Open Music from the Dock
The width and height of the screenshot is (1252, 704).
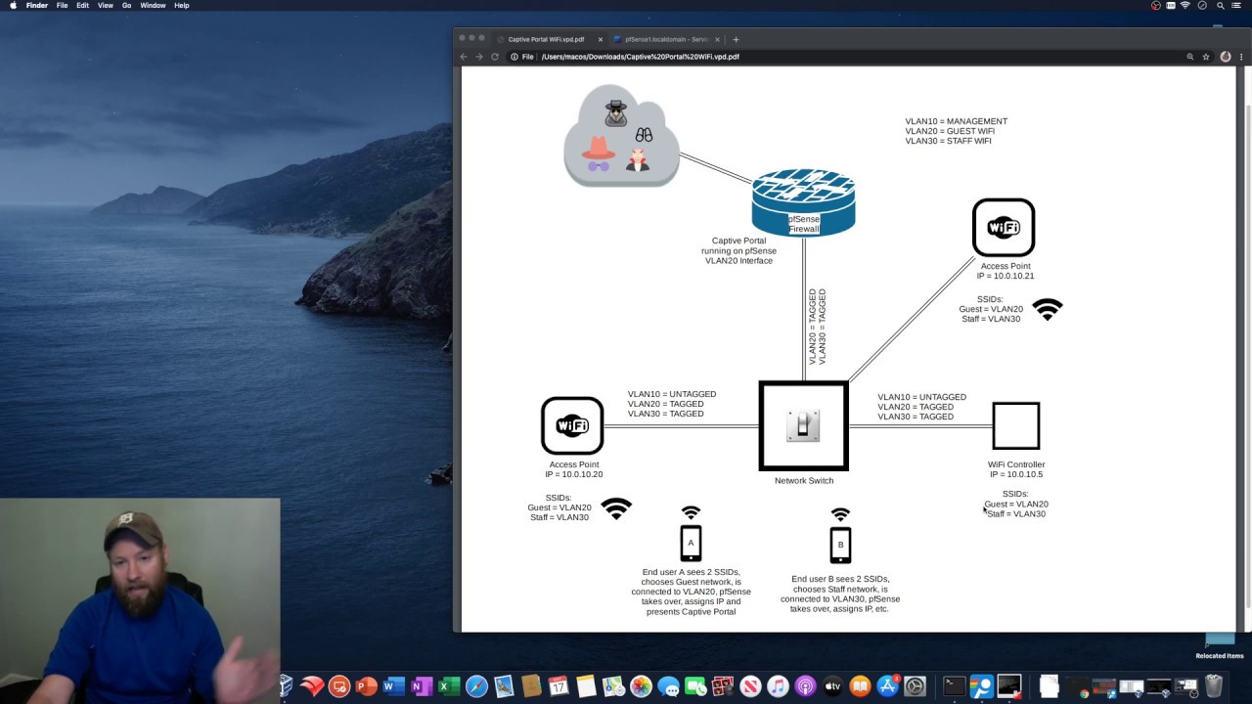(778, 686)
